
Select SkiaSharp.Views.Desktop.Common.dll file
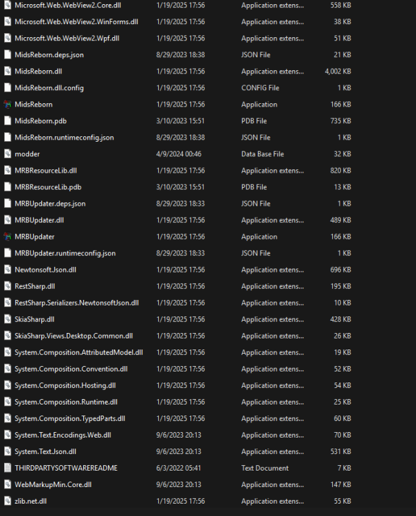(74, 336)
